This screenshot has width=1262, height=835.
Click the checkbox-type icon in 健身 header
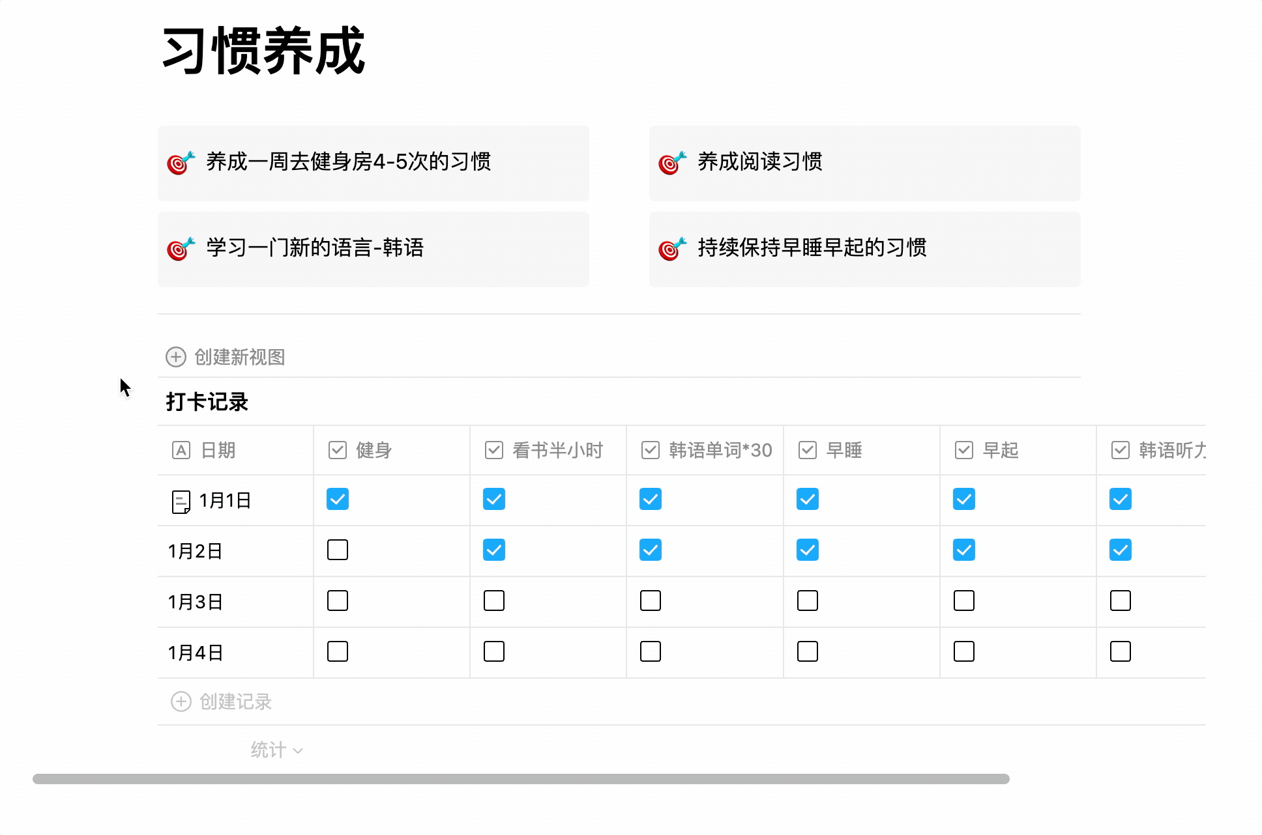[x=338, y=450]
